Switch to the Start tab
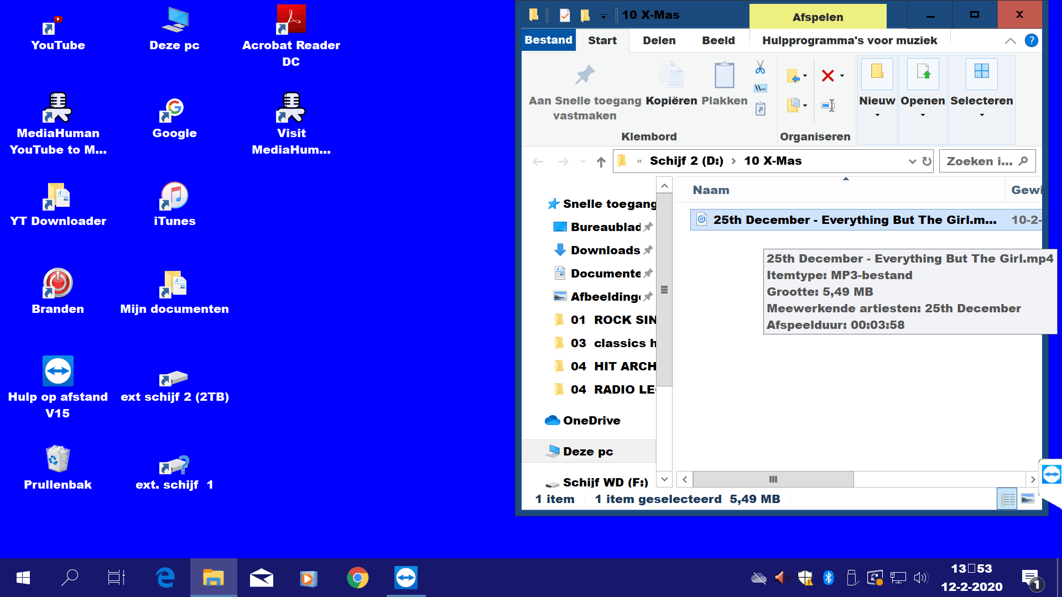 tap(602, 40)
